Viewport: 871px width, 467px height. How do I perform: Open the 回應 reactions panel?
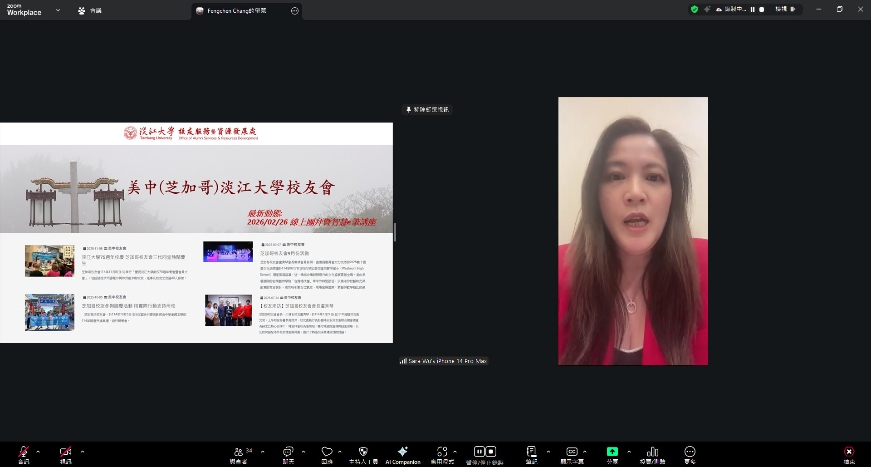click(x=328, y=454)
